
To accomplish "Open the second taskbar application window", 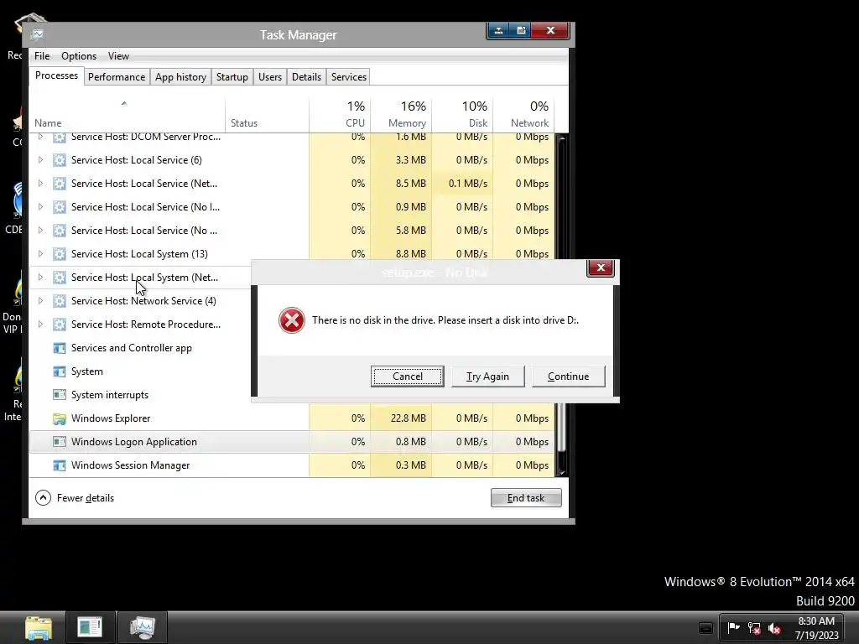I will pyautogui.click(x=91, y=627).
